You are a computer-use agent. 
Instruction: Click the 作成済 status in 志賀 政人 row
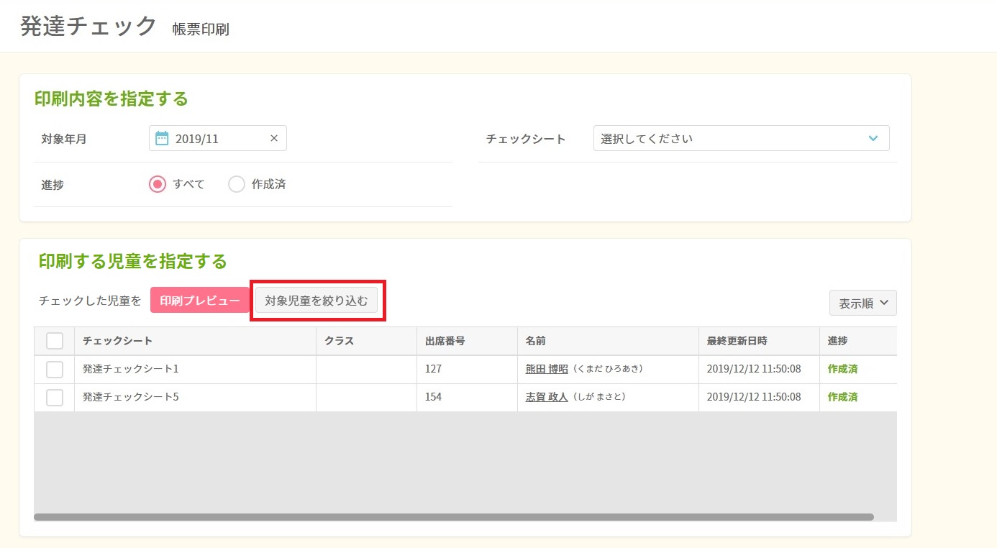coord(842,397)
